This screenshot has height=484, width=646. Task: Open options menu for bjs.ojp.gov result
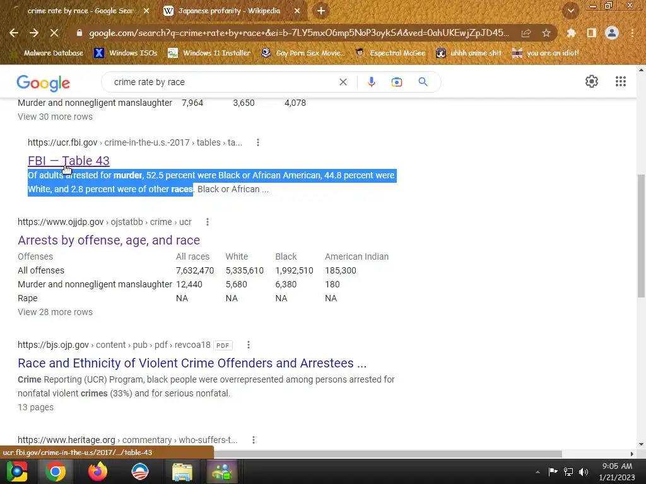(248, 345)
